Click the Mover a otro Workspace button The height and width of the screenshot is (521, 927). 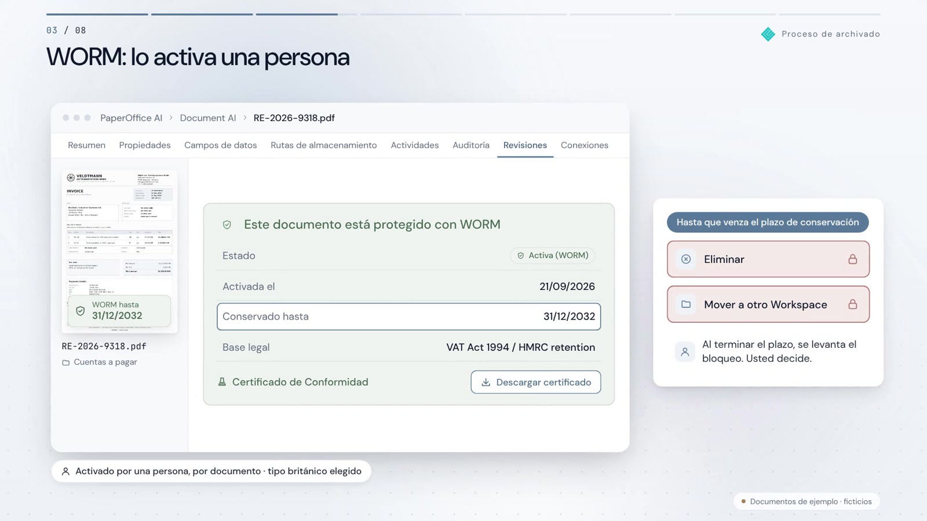point(768,304)
